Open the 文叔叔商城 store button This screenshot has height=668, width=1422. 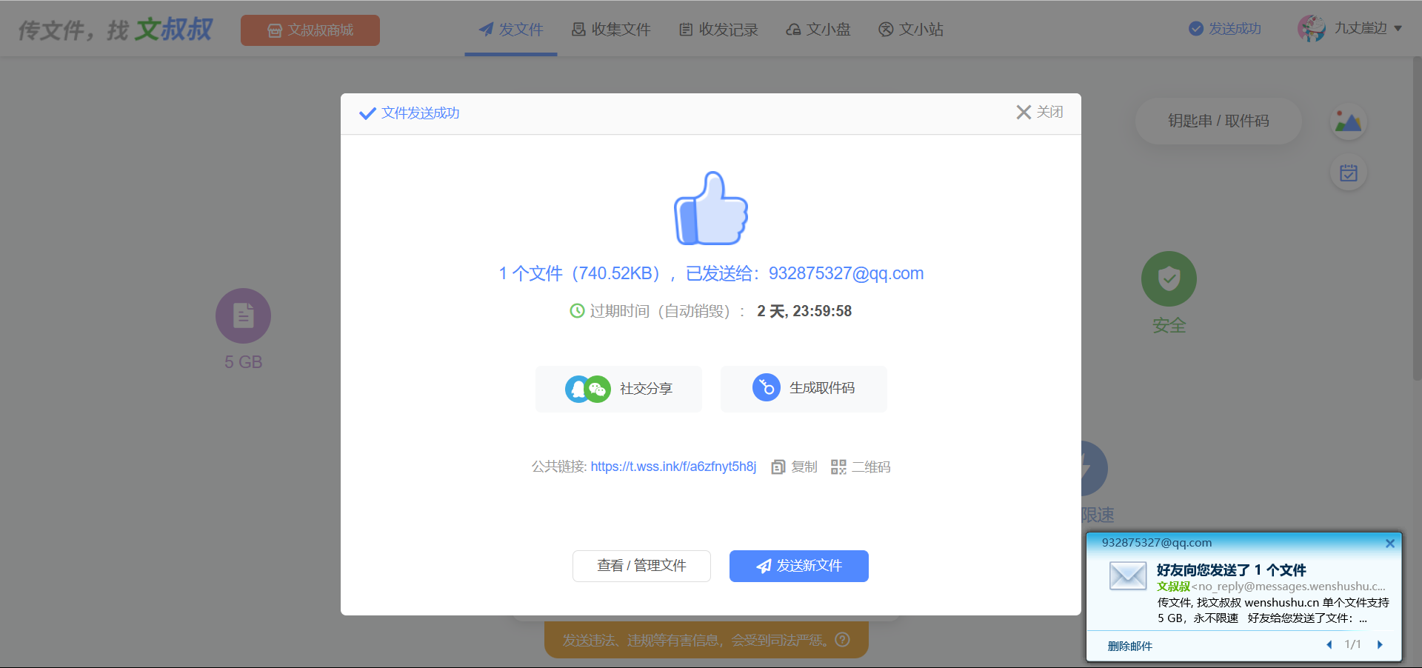pyautogui.click(x=310, y=30)
